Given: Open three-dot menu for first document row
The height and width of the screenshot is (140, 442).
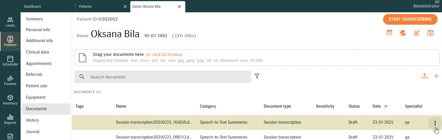Looking at the screenshot, I should click(435, 123).
